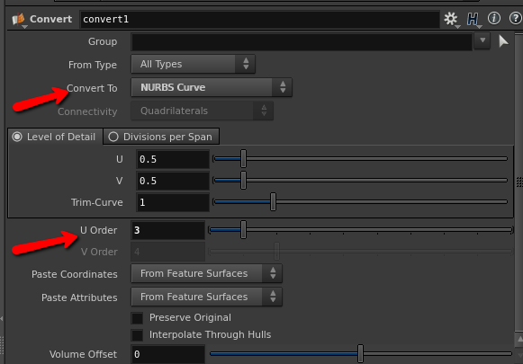
Task: Click the parameter pane vertical scrollbar
Action: tap(519, 182)
